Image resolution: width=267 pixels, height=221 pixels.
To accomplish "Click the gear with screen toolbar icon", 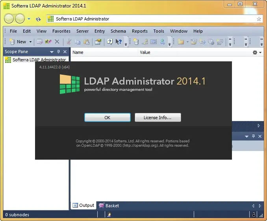I will pyautogui.click(x=211, y=42).
